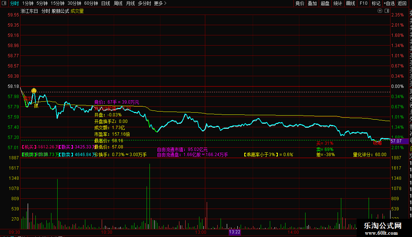Click the 【乖离率小于3%】= 0.6% text
The width and height of the screenshot is (412, 237).
tap(268, 155)
